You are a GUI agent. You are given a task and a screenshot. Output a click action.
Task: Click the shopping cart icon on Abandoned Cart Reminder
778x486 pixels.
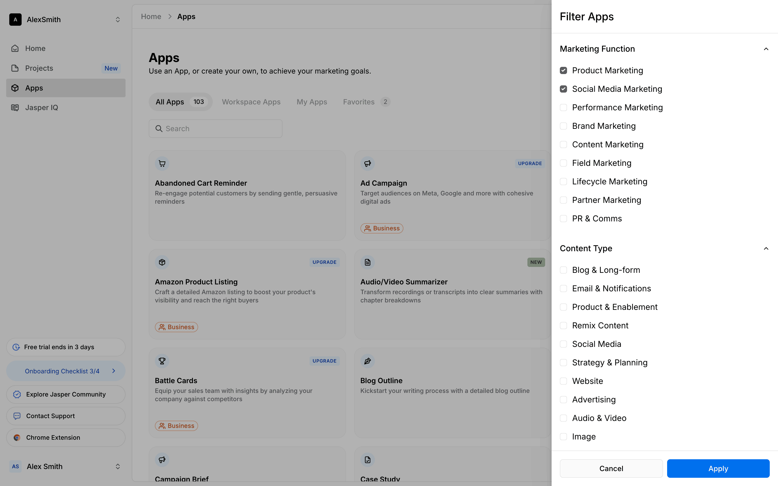coord(162,163)
